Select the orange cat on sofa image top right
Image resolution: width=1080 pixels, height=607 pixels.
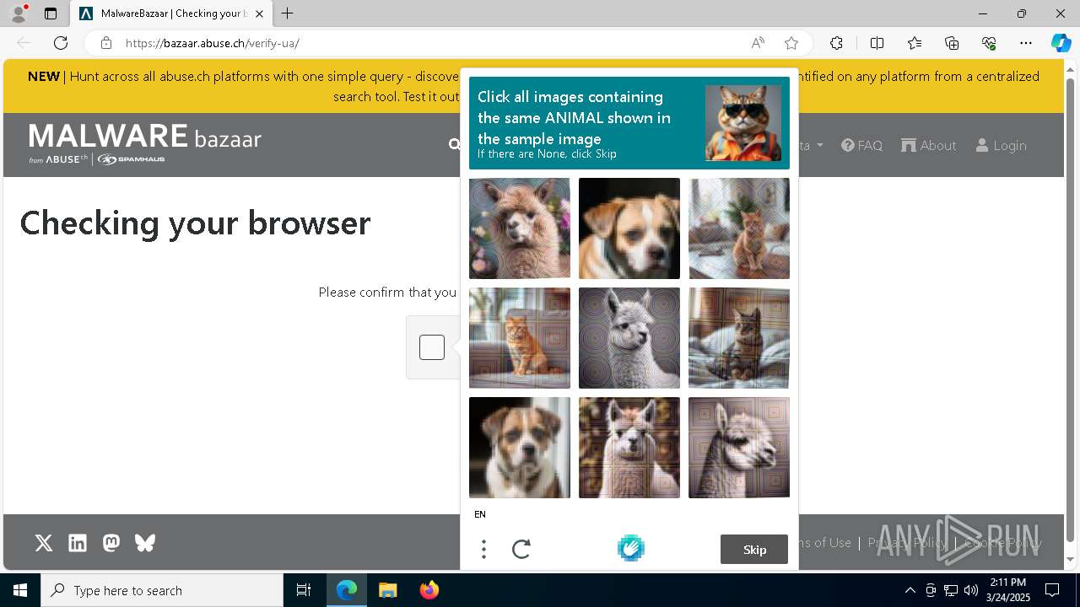(739, 228)
